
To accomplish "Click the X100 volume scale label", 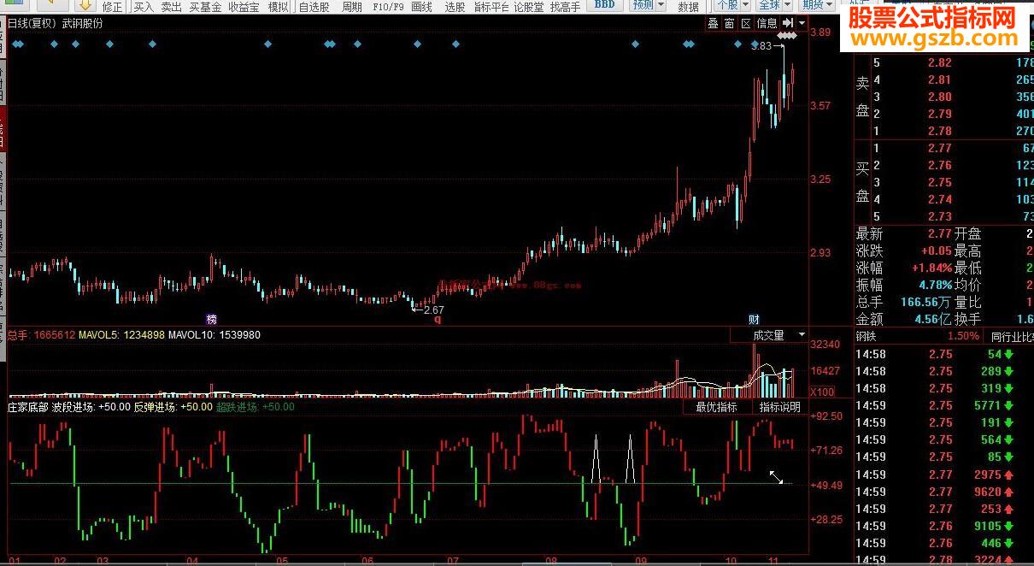I will click(822, 392).
